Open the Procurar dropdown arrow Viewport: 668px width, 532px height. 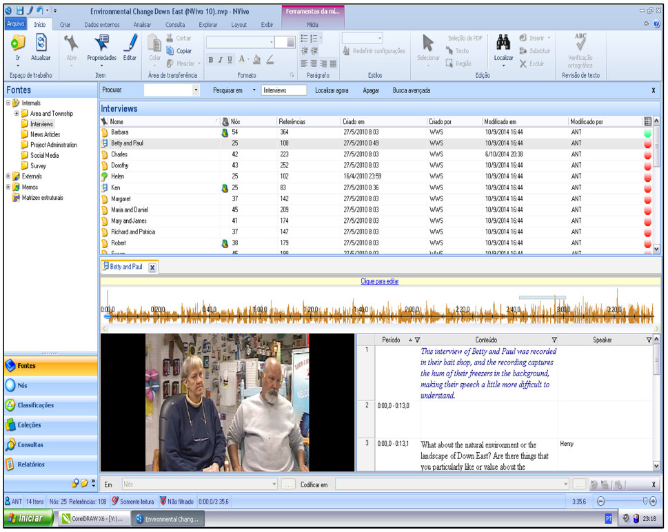[196, 90]
